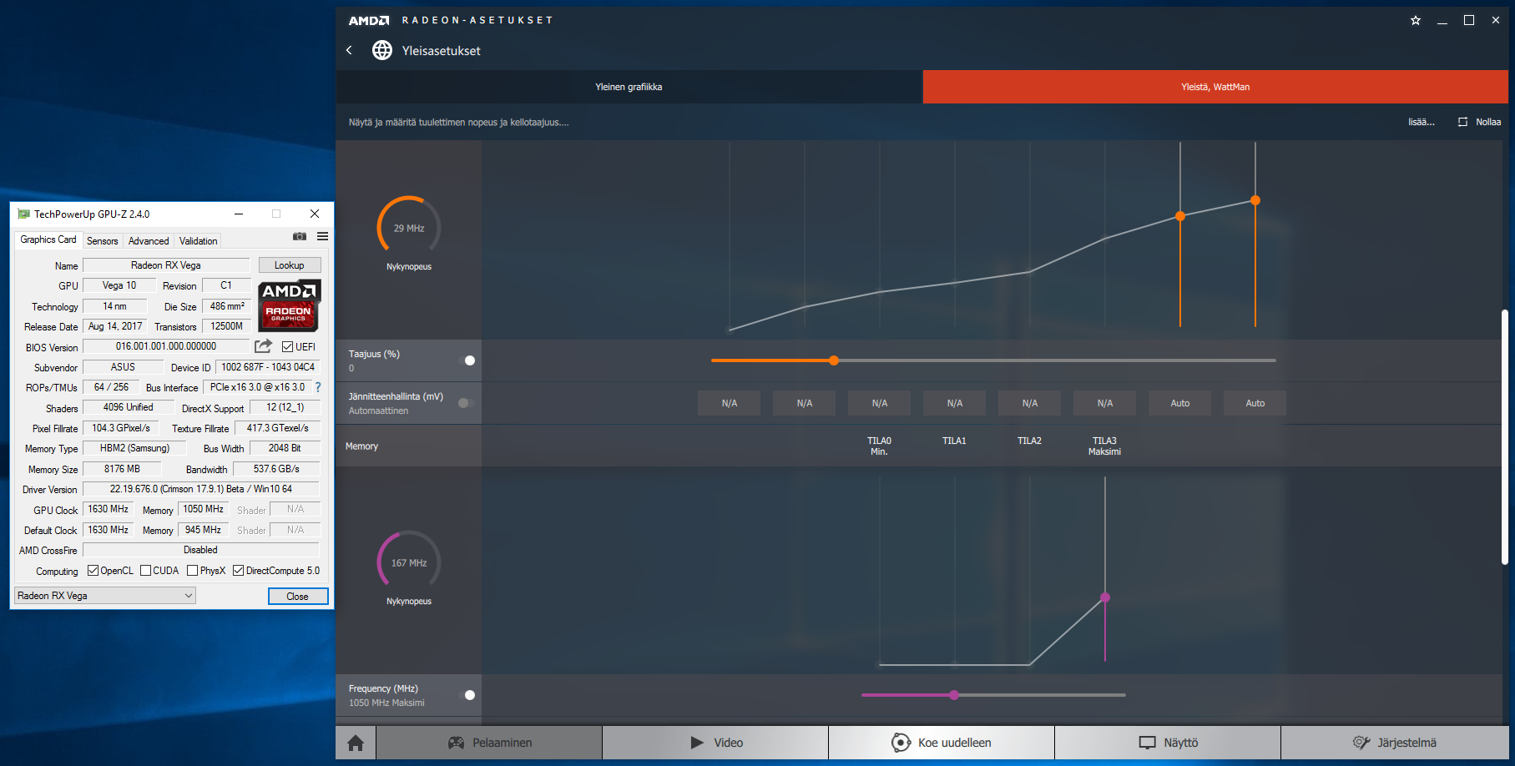Click the first Auto voltage box
1515x766 pixels.
pos(1180,403)
